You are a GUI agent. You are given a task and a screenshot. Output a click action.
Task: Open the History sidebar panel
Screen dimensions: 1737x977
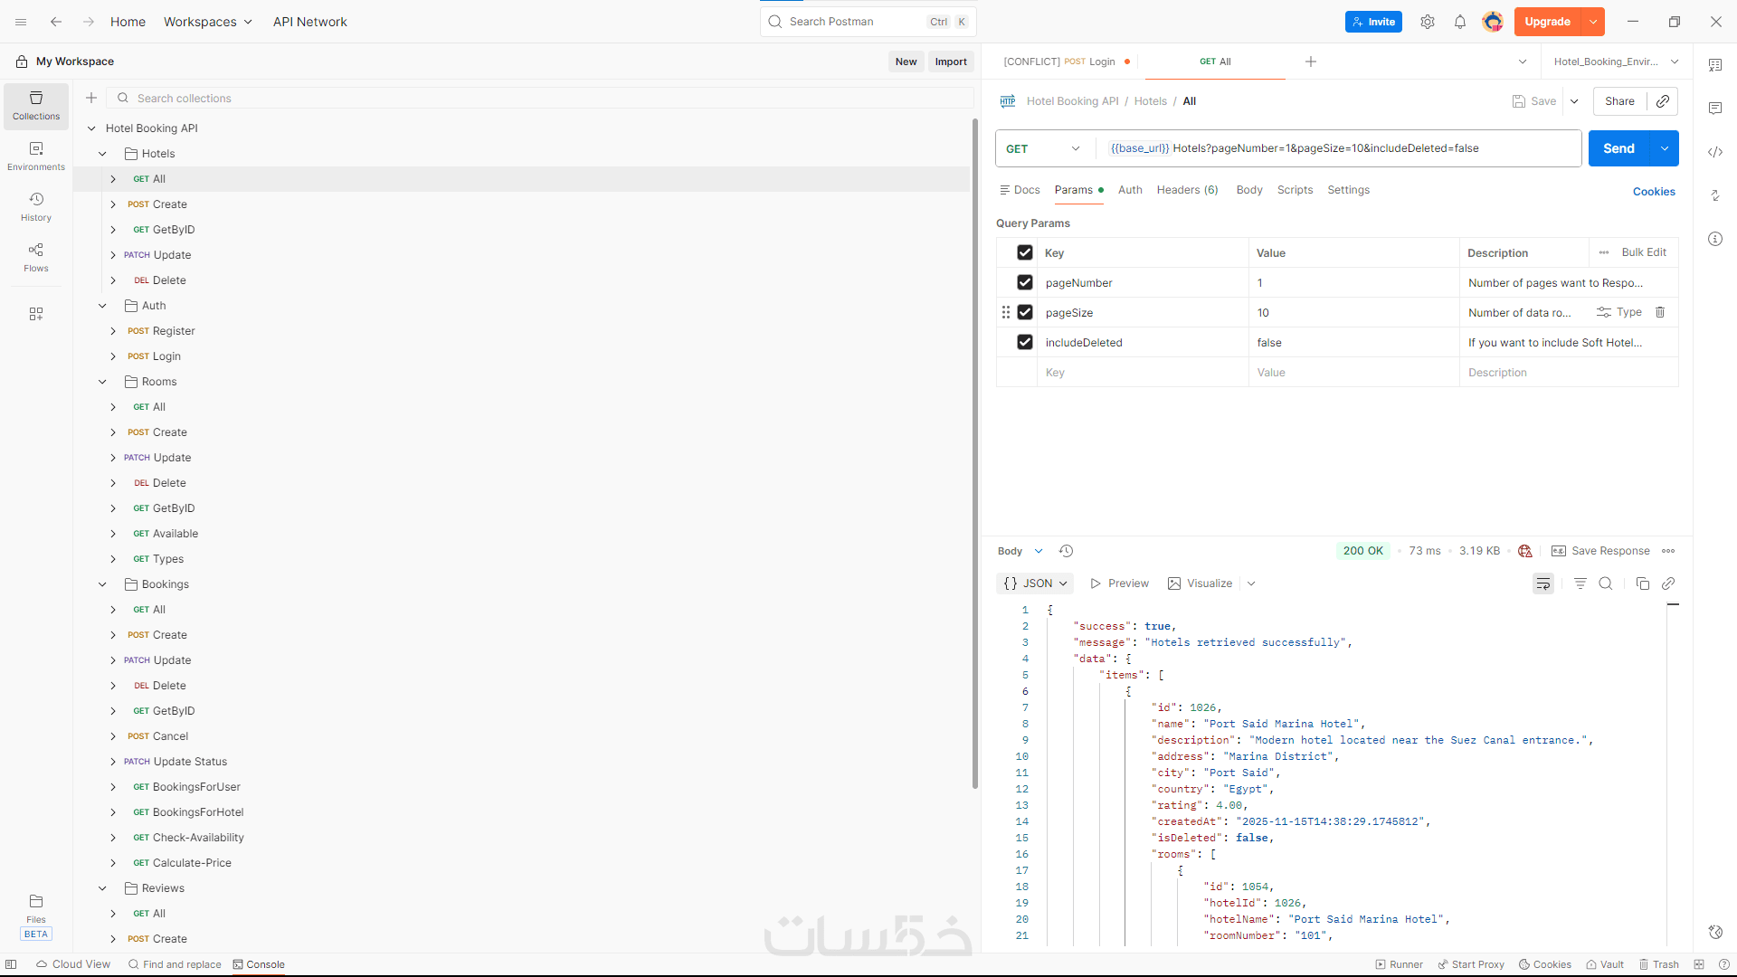pyautogui.click(x=36, y=207)
